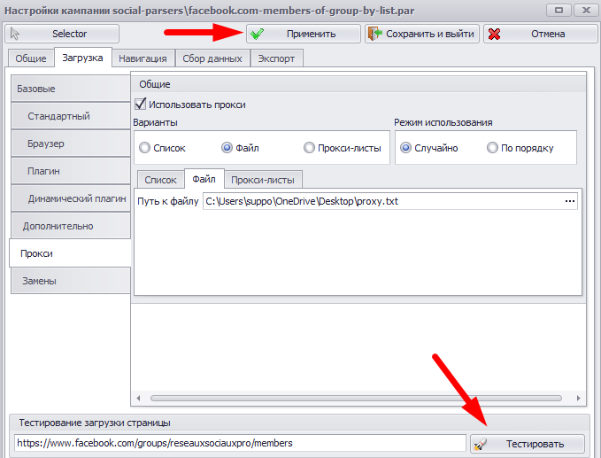Click the Save and exit door icon
This screenshot has height=458, width=601.
[x=375, y=34]
